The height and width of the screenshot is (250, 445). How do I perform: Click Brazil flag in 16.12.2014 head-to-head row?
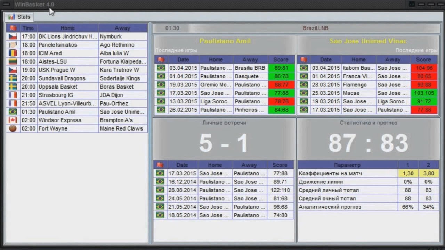[160, 182]
